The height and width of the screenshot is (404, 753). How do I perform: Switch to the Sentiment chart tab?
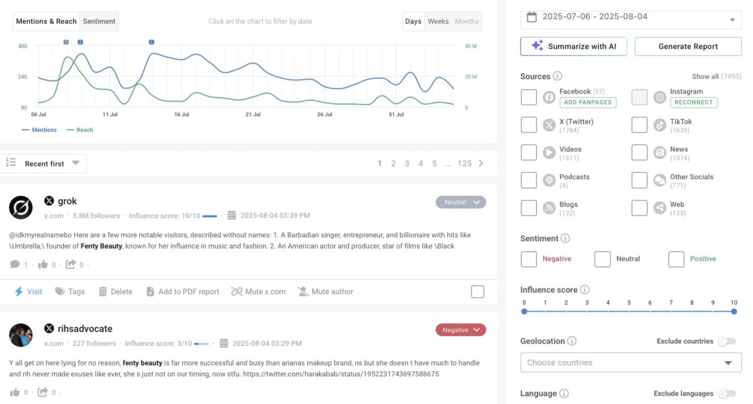pyautogui.click(x=99, y=21)
